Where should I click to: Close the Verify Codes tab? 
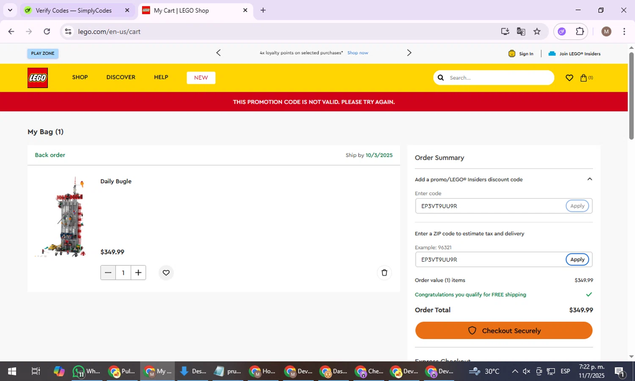coord(127,11)
